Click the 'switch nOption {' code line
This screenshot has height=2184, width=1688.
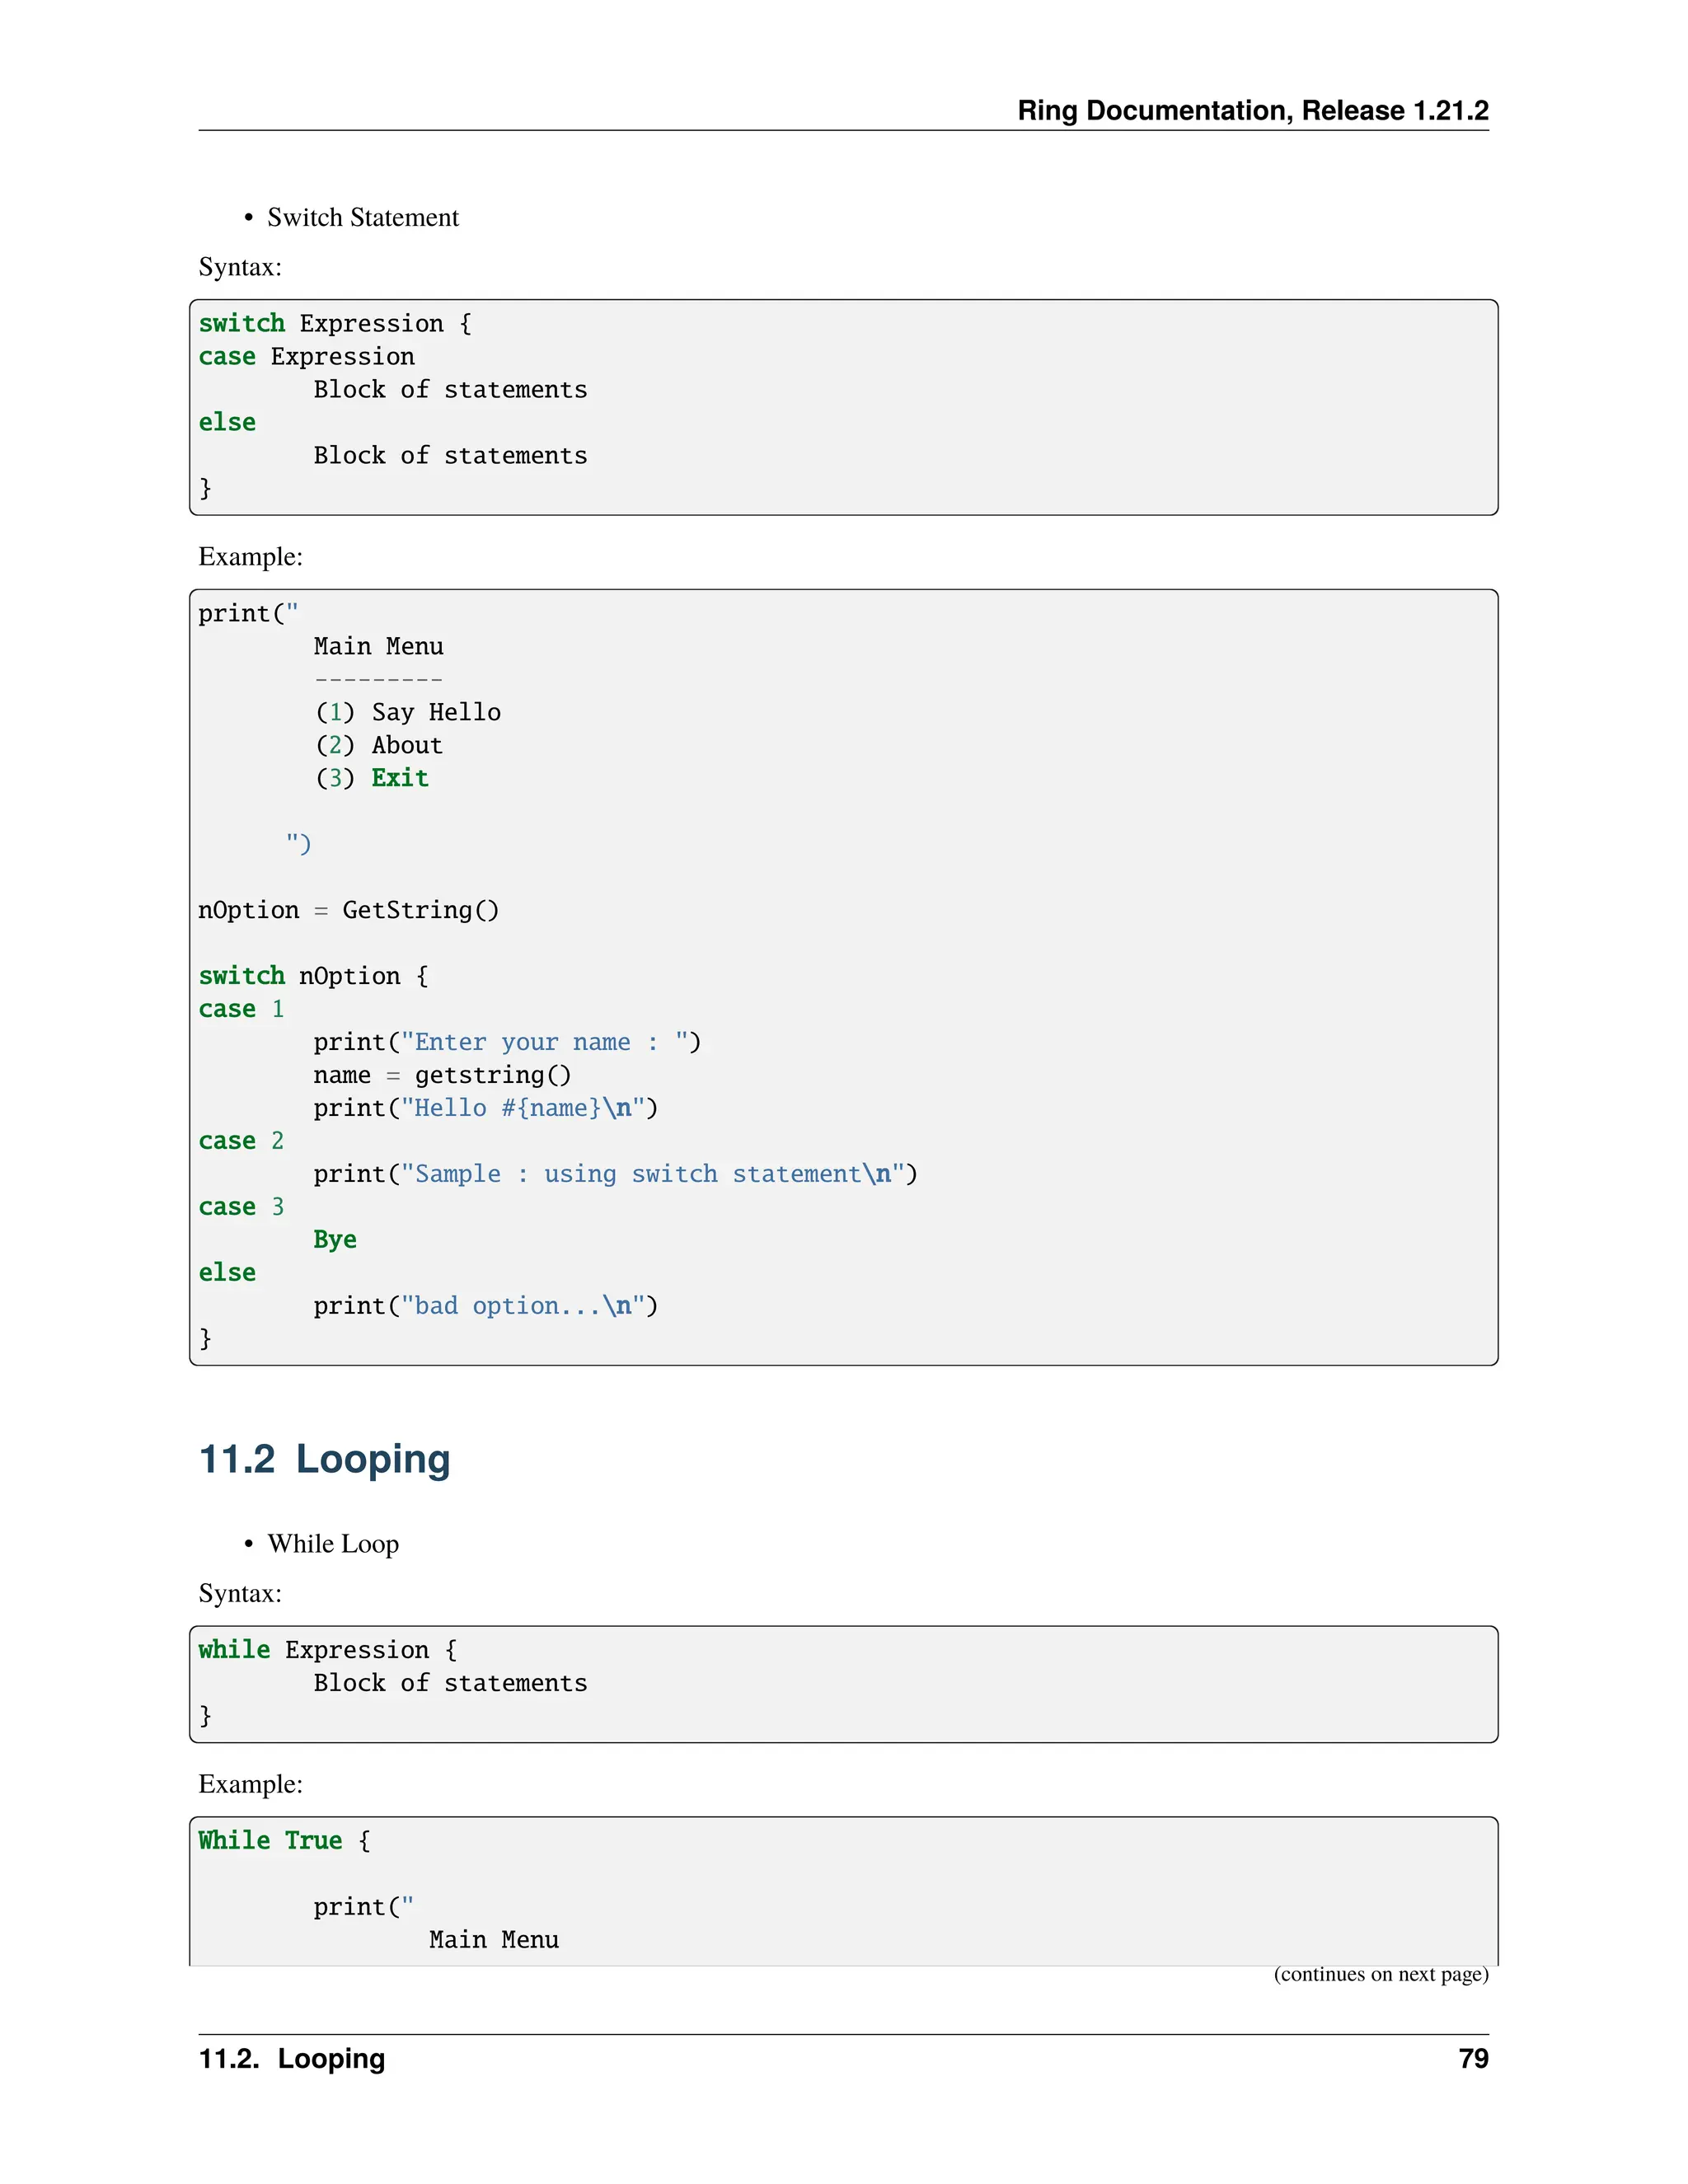[313, 976]
